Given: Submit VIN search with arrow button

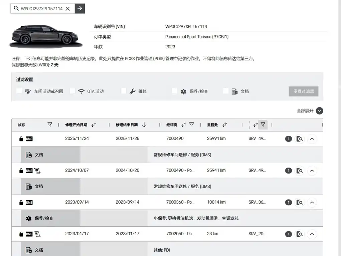Looking at the screenshot, I should (x=79, y=8).
